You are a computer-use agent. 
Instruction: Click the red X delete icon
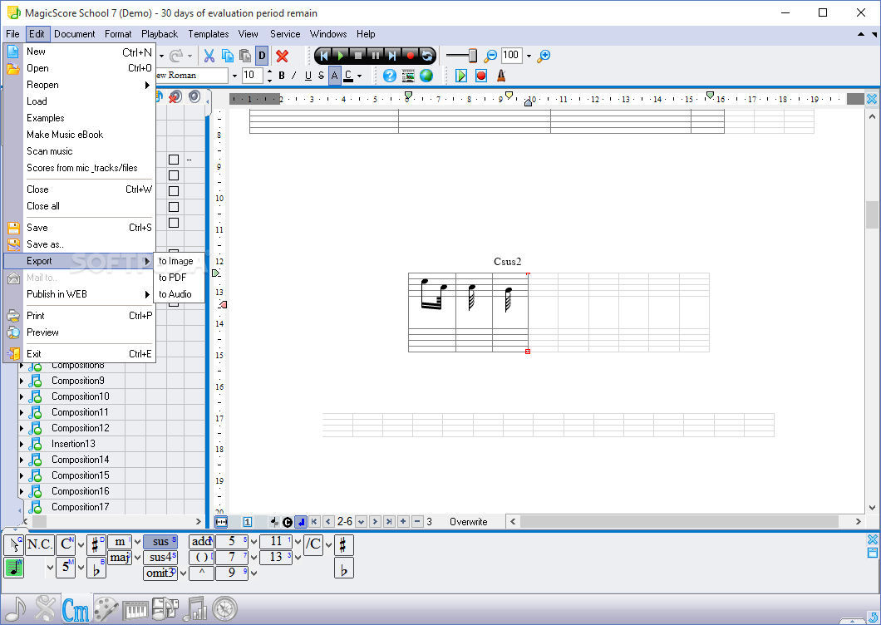282,56
